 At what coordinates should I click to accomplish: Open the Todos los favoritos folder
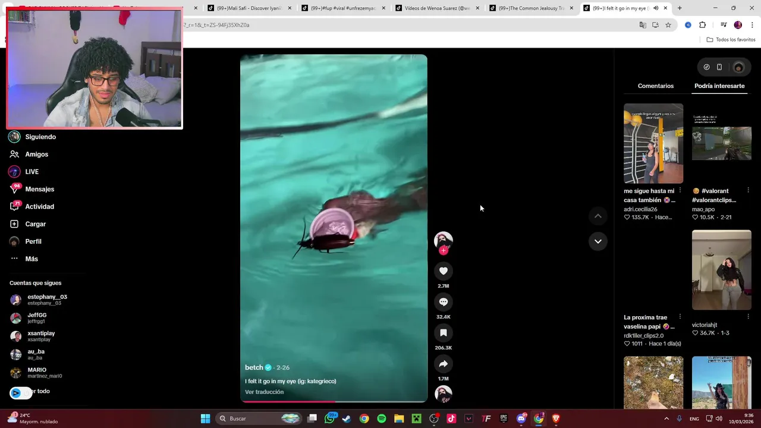[x=731, y=40]
